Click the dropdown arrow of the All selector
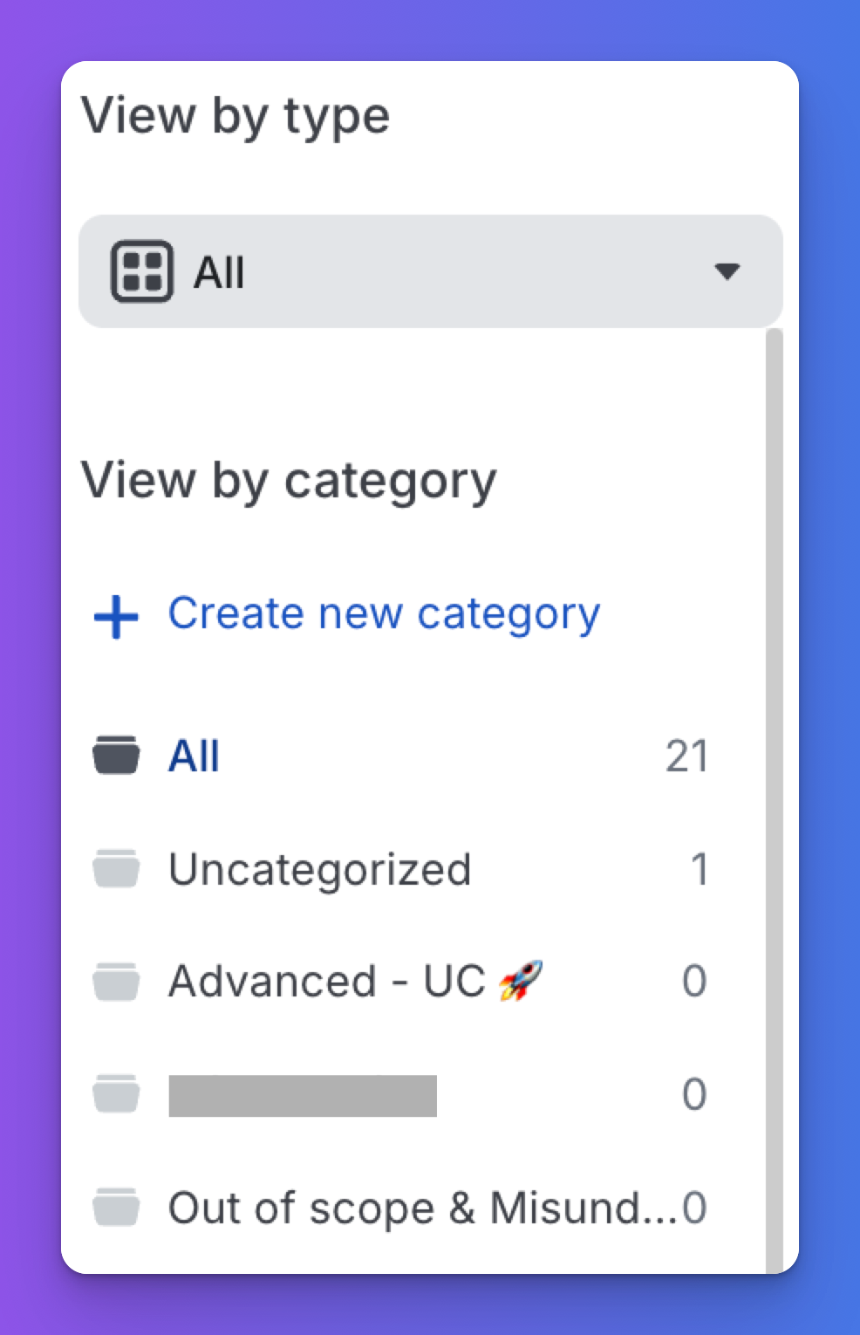Screen dimensions: 860x1335 tap(727, 271)
